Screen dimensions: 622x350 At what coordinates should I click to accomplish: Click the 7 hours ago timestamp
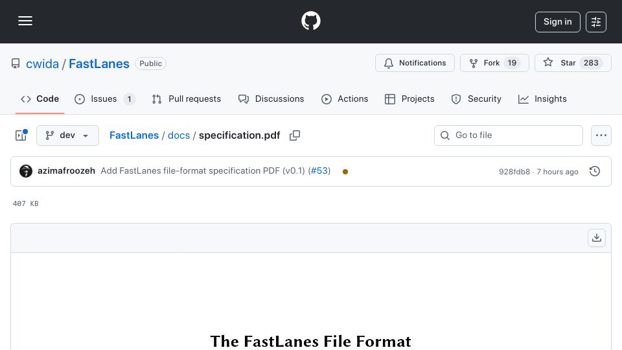[x=557, y=171]
